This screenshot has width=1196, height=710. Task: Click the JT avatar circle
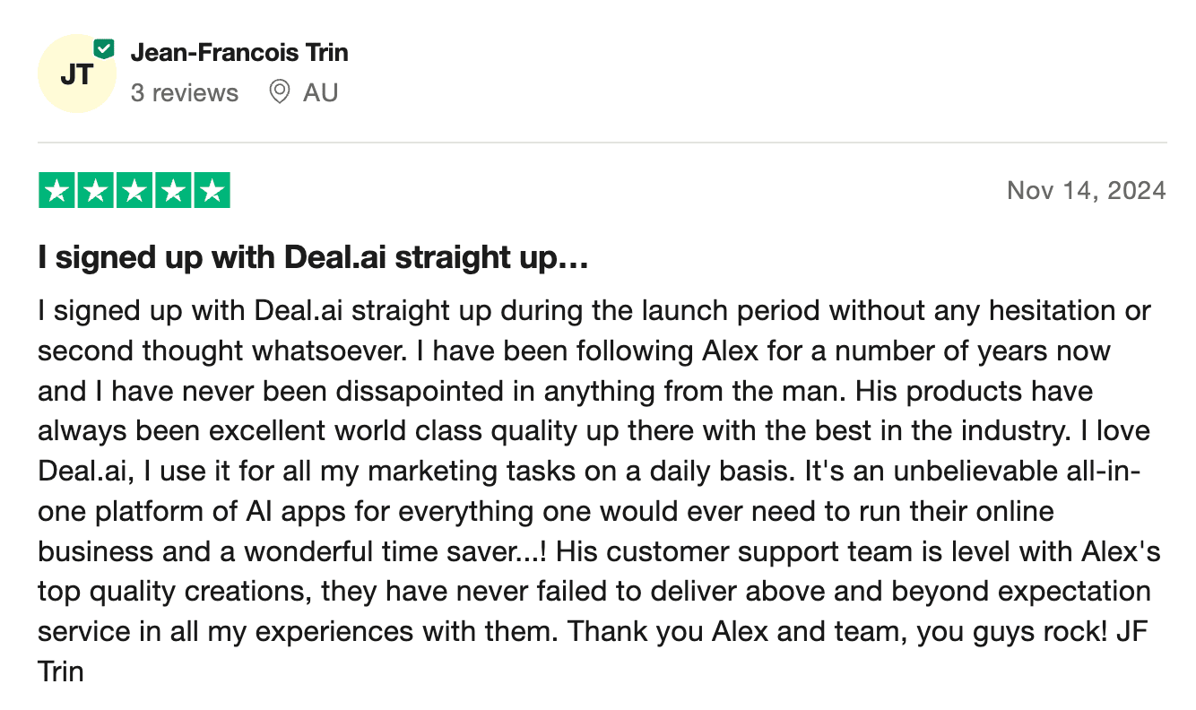click(76, 74)
